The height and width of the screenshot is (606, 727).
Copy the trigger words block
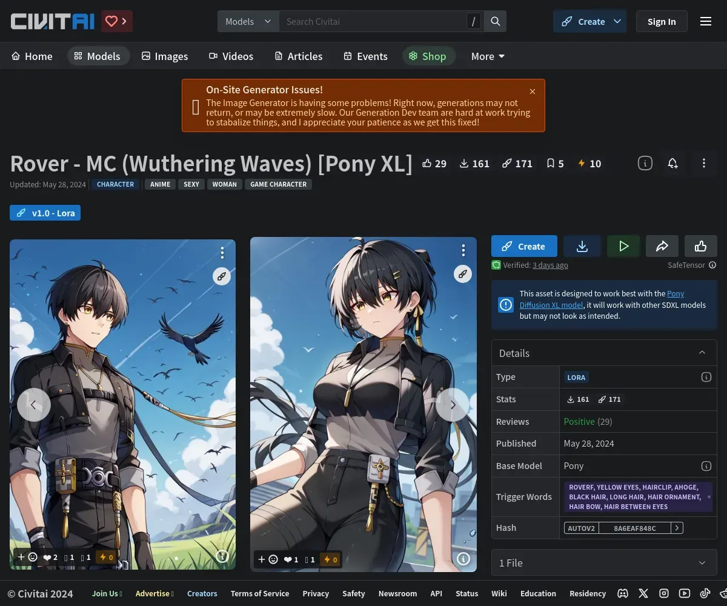pyautogui.click(x=639, y=497)
